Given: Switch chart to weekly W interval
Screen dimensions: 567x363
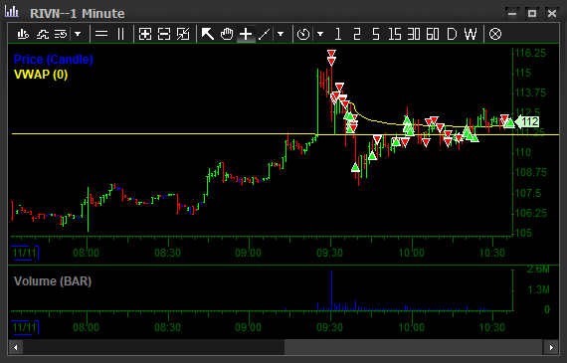Looking at the screenshot, I should click(471, 35).
